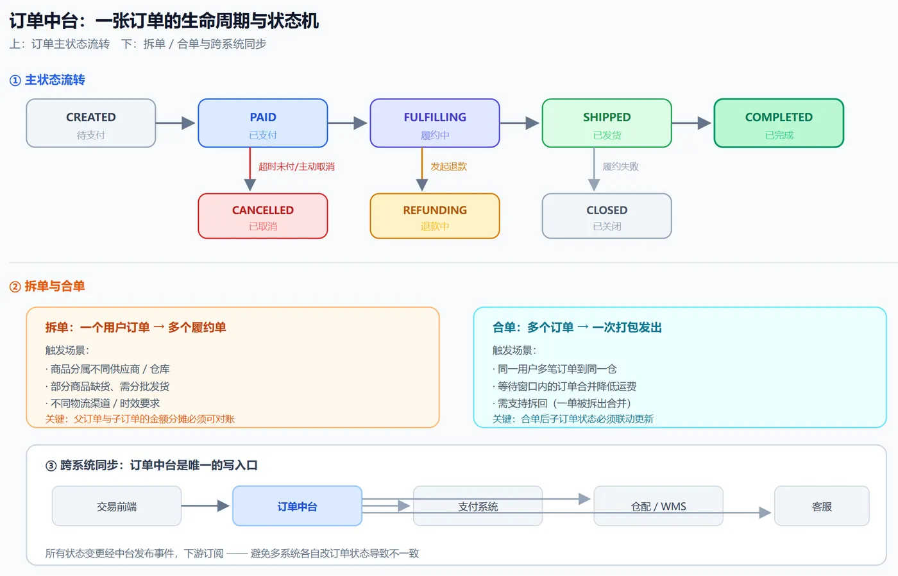Click 触发场景 label in the 拆单 card
The height and width of the screenshot is (576, 898).
[x=67, y=350]
